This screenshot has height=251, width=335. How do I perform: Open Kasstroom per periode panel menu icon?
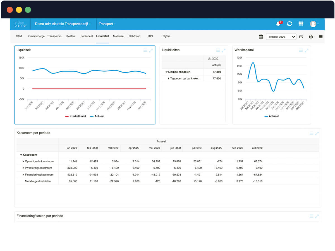311,133
